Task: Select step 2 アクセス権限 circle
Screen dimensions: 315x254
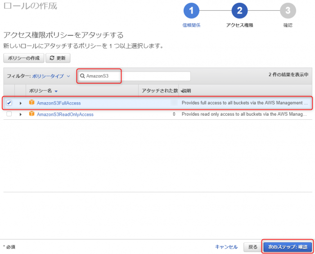Action: [x=239, y=10]
